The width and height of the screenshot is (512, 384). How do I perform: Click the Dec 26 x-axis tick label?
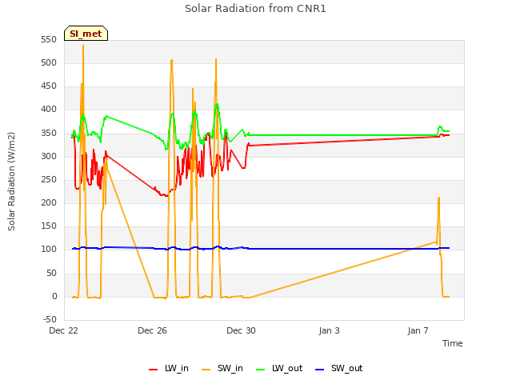(152, 330)
